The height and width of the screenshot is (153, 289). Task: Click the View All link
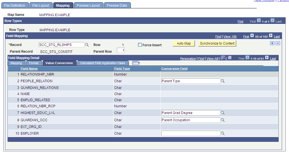[212, 59]
